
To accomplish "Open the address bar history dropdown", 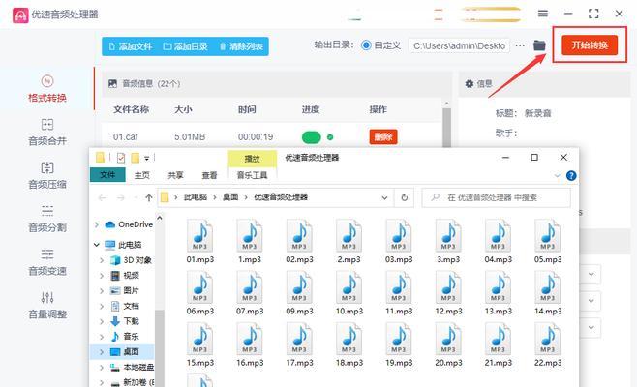I will [x=384, y=197].
